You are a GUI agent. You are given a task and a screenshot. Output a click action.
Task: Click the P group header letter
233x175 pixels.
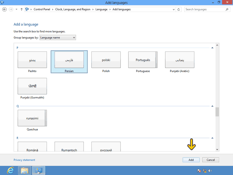(17, 48)
